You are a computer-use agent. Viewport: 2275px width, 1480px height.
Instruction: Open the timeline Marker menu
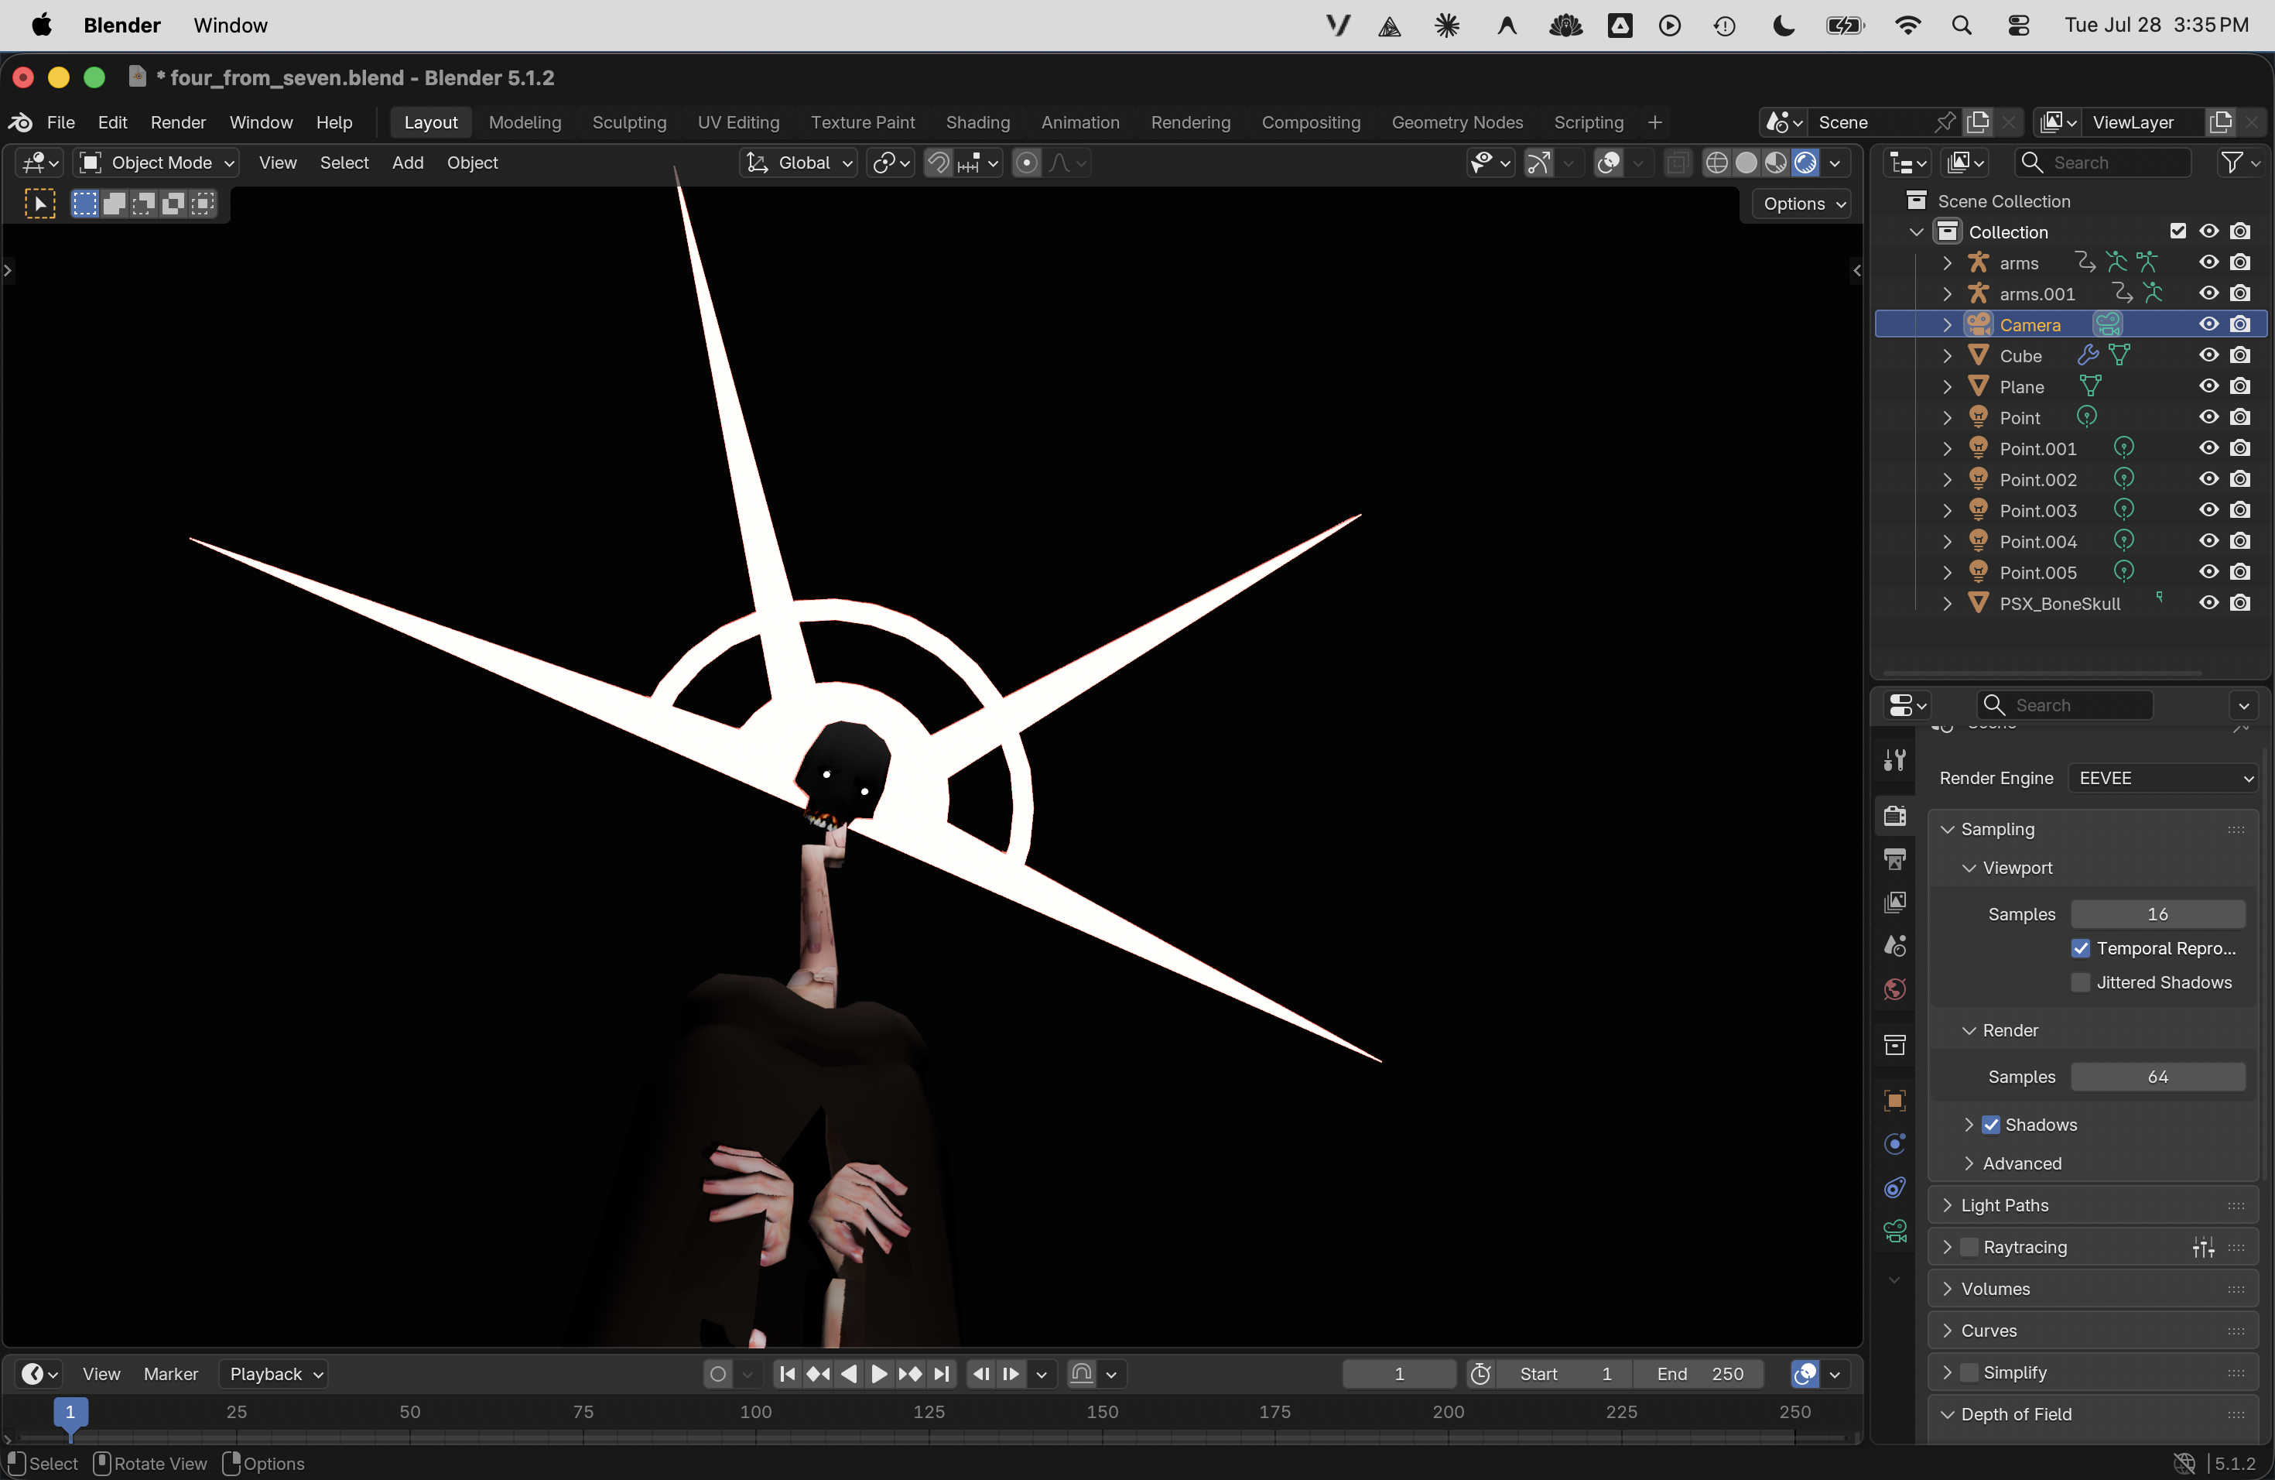pyautogui.click(x=170, y=1374)
